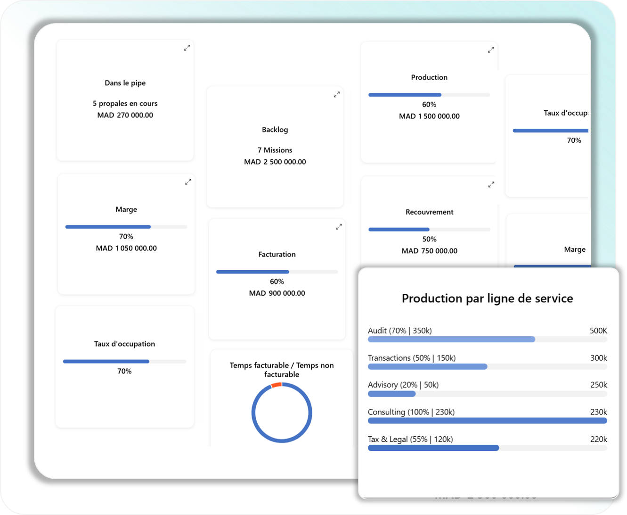The width and height of the screenshot is (627, 515).
Task: Click the orange non-billable donut segment
Action: tap(277, 385)
